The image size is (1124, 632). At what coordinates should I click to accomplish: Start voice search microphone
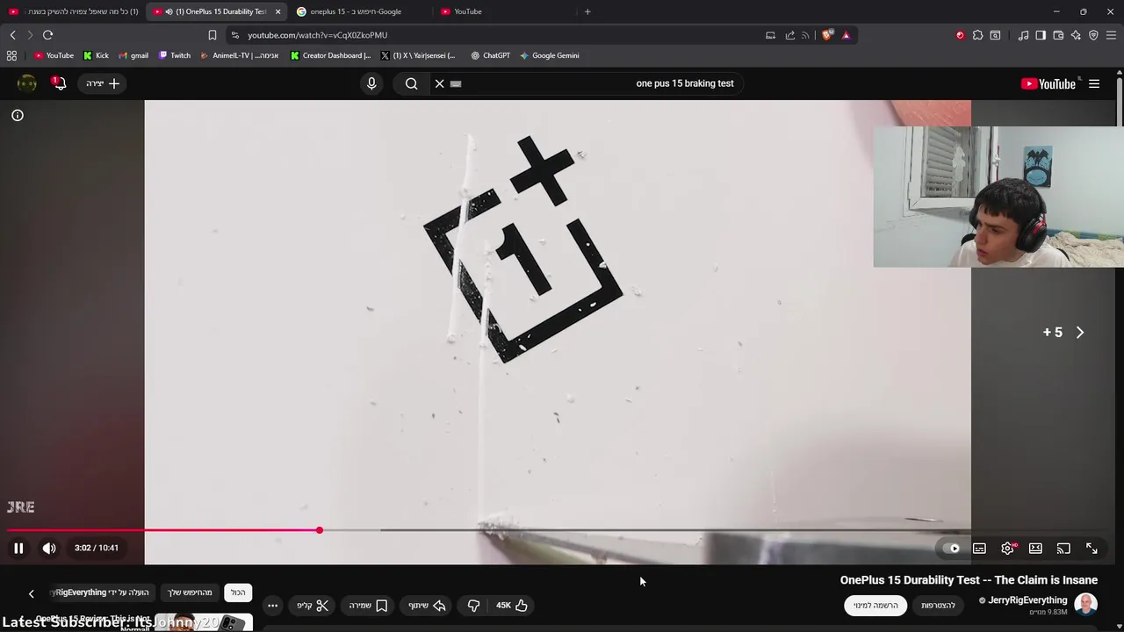pyautogui.click(x=371, y=83)
